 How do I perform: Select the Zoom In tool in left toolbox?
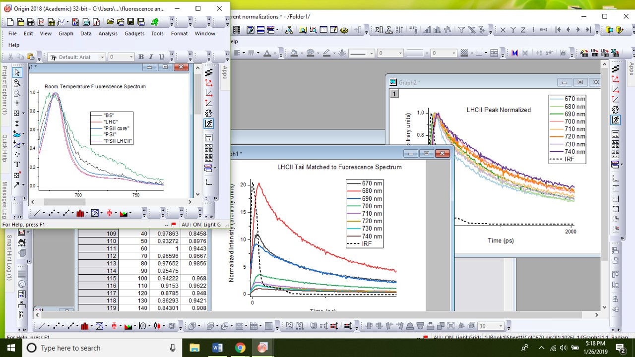(x=17, y=83)
